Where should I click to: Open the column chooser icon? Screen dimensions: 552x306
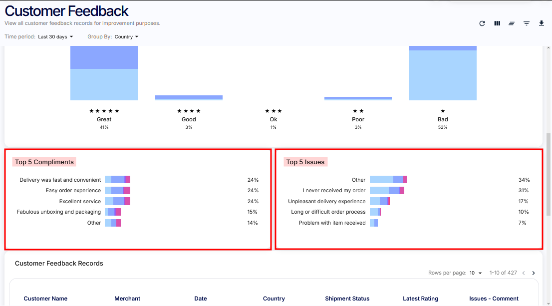tap(497, 23)
